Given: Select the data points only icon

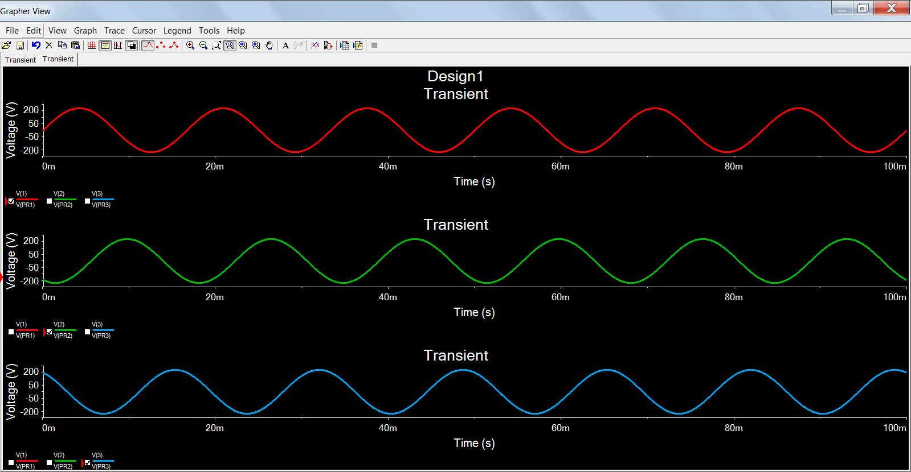Looking at the screenshot, I should [x=161, y=45].
